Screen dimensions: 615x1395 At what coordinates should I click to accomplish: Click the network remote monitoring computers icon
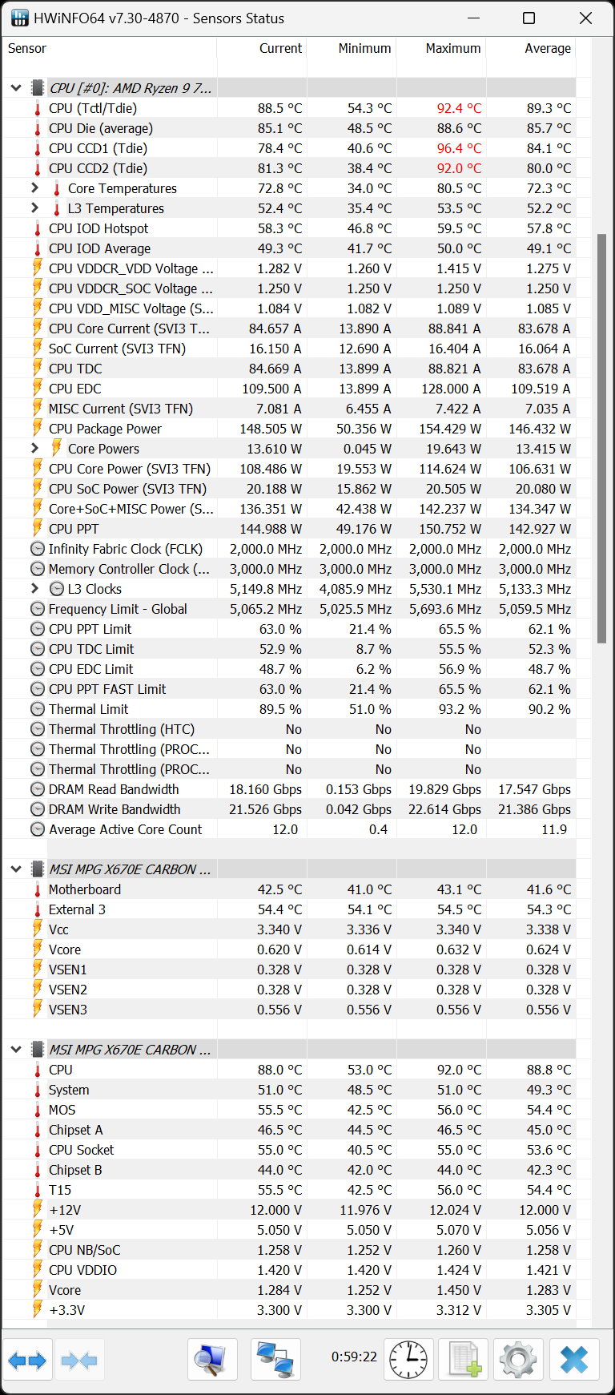coord(275,1360)
